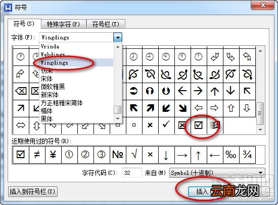The image size is (278, 205).
Task: Pick the bold down-right arrow symbol
Action: pyautogui.click(x=182, y=108)
